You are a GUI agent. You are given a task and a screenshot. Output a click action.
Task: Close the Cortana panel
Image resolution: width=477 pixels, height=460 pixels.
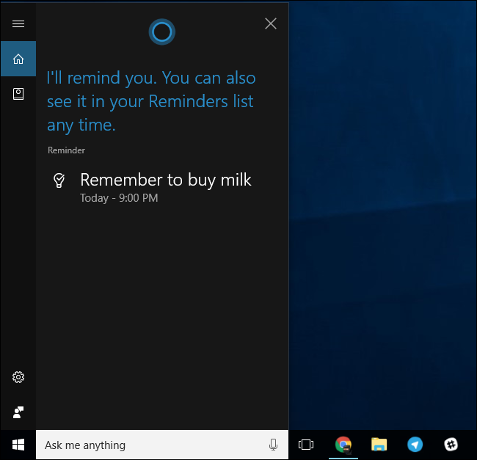point(271,23)
